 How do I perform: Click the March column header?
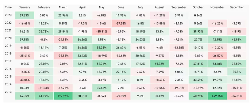coord(63,7)
